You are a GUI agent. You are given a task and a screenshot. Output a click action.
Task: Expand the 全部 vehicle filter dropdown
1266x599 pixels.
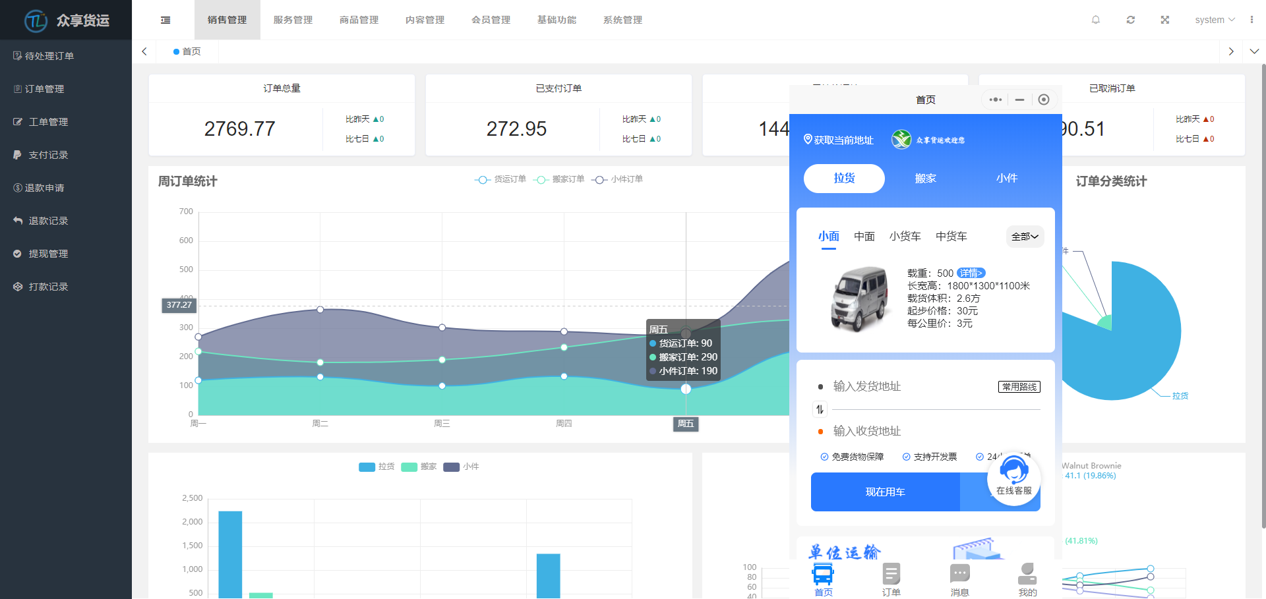pyautogui.click(x=1025, y=237)
